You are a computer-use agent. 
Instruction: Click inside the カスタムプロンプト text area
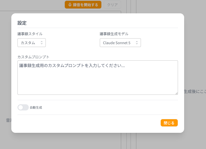(x=98, y=78)
